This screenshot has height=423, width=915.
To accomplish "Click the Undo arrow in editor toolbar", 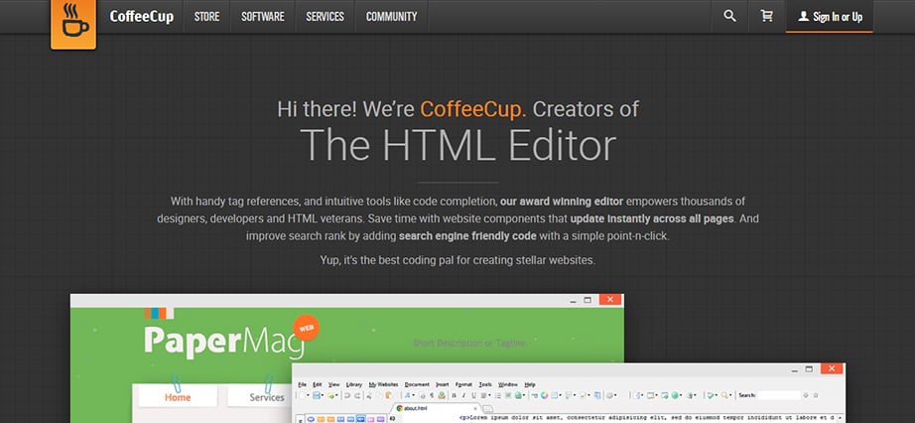I will pos(347,395).
